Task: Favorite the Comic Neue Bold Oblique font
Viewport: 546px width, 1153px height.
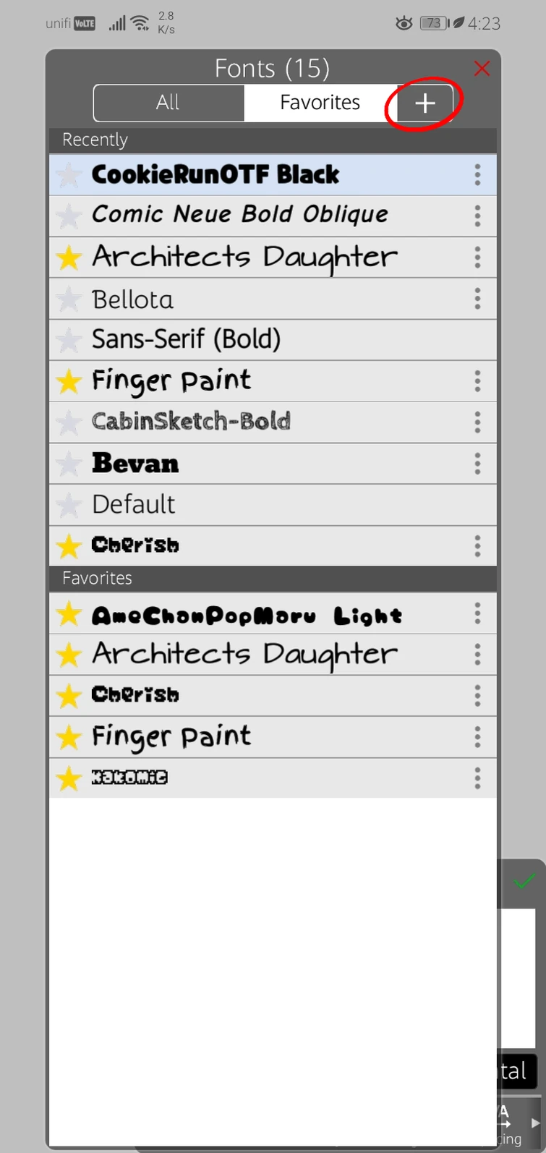Action: point(69,216)
